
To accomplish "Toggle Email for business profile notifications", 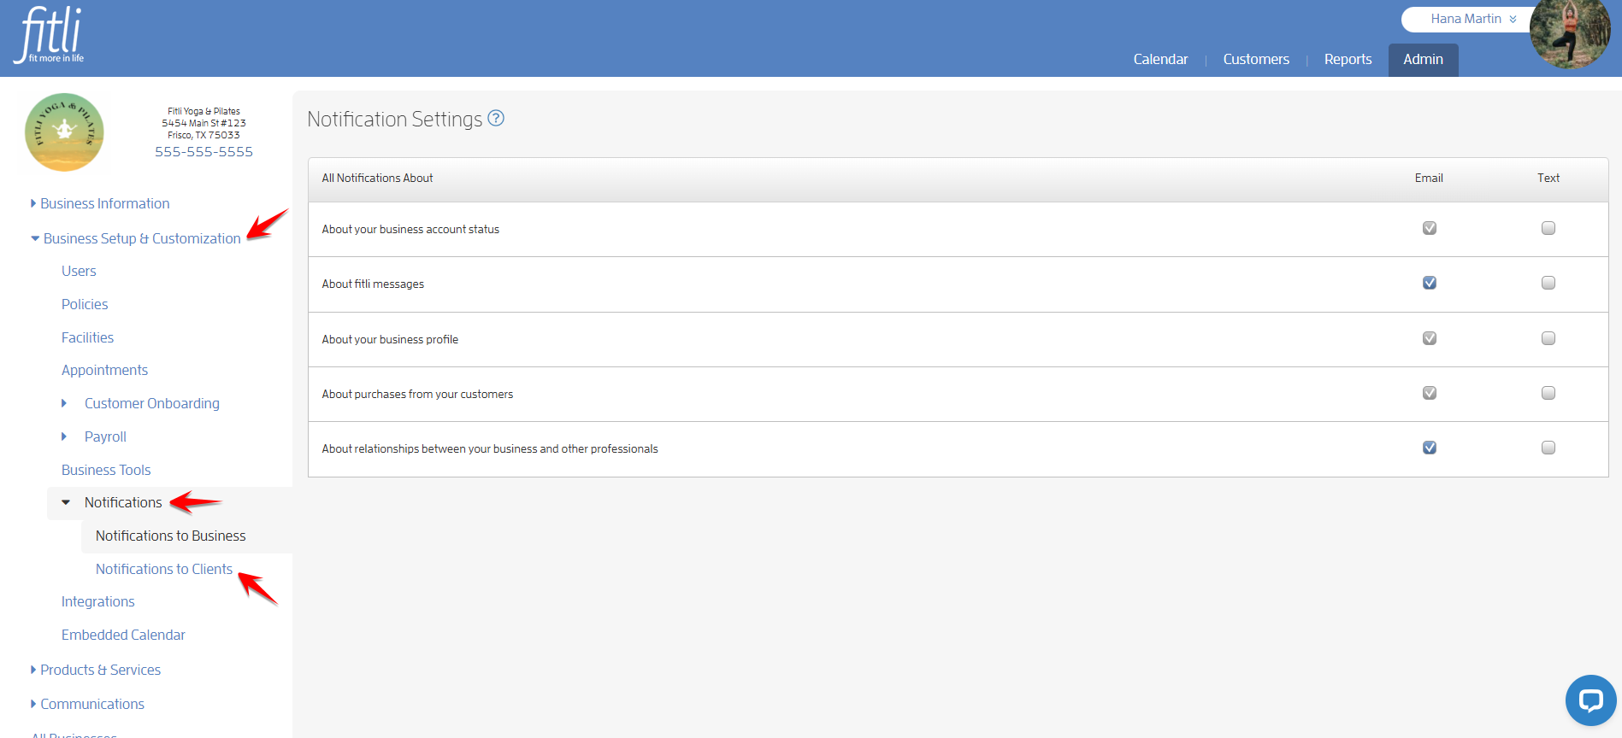I will (x=1429, y=338).
